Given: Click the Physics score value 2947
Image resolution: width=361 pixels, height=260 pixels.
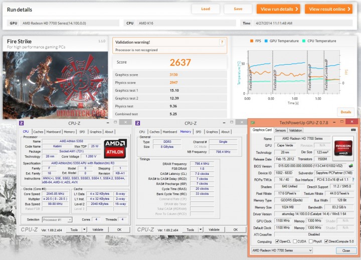Looking at the screenshot, I should (x=173, y=83).
